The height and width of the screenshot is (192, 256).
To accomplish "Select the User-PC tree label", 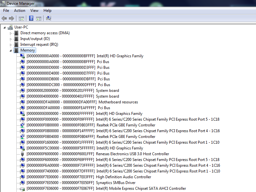I will (21, 27).
